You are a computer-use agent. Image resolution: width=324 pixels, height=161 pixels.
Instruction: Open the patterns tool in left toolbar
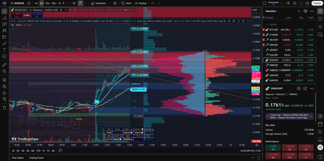pyautogui.click(x=4, y=31)
